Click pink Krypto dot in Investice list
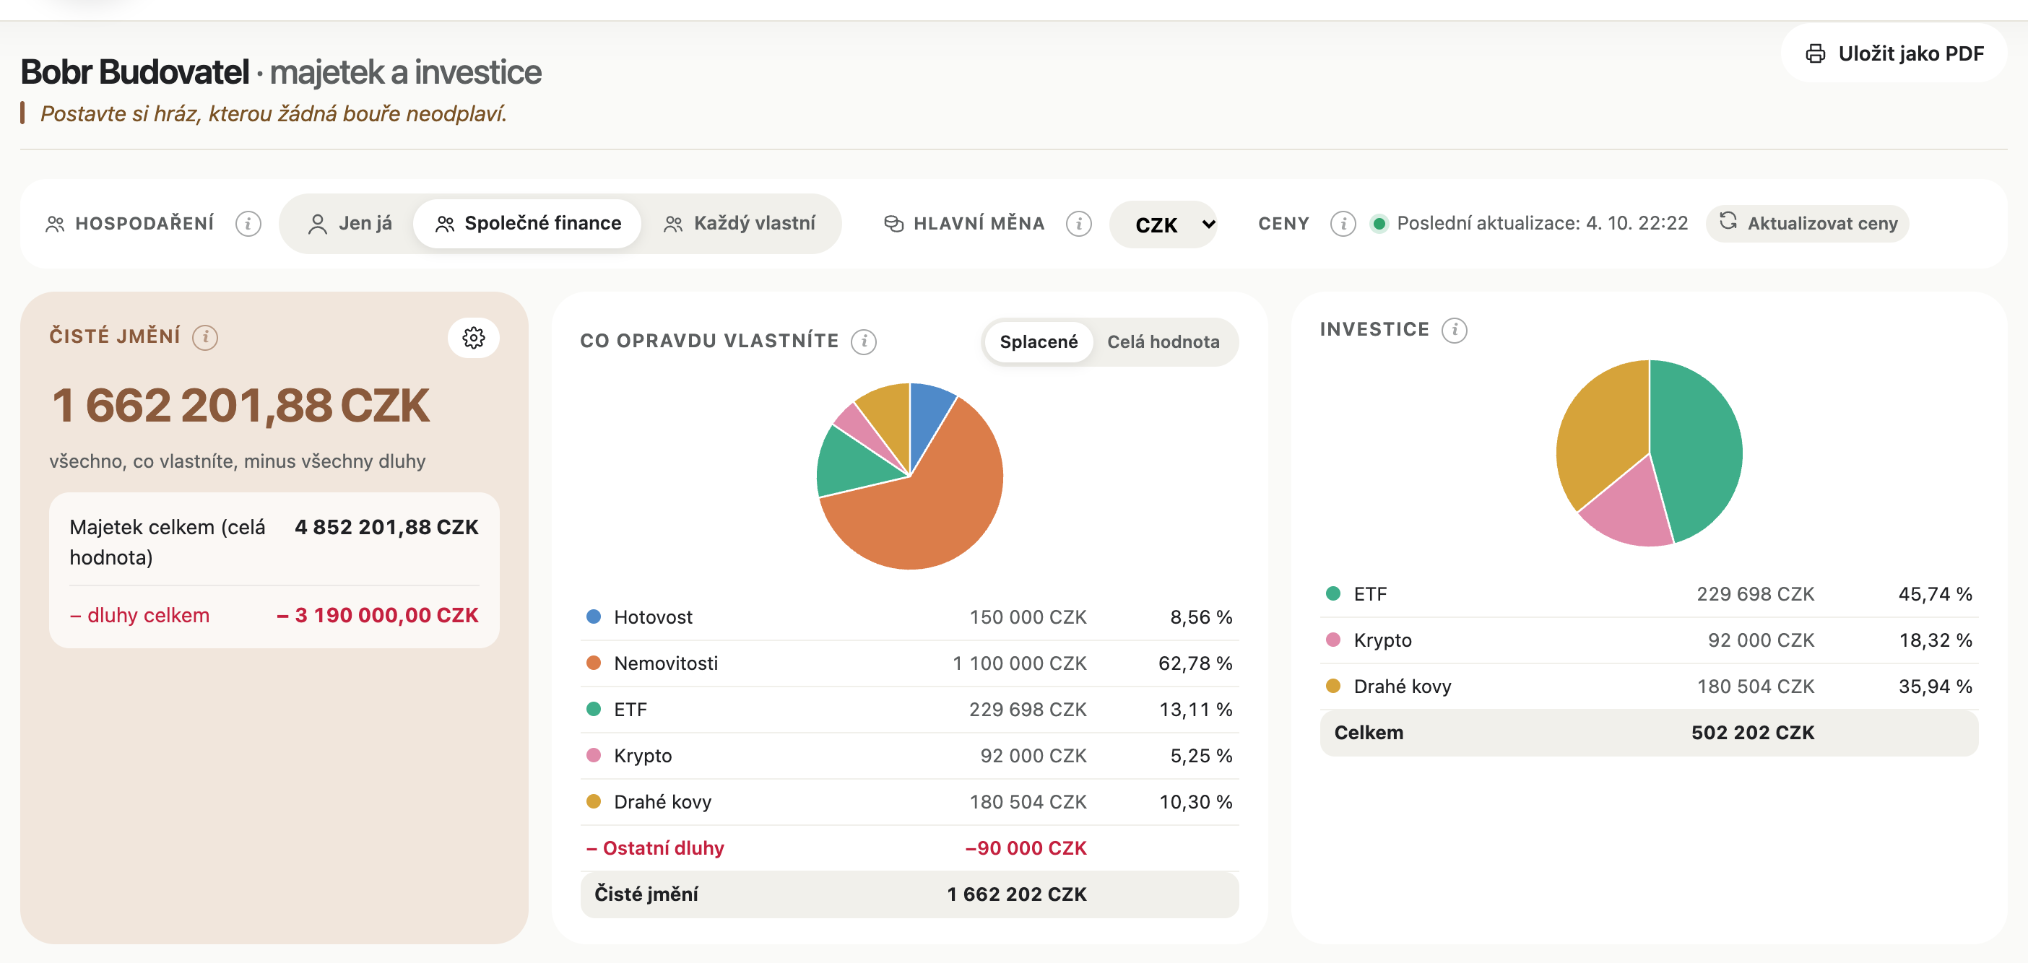Screen dimensions: 2028x963 click(x=1332, y=640)
